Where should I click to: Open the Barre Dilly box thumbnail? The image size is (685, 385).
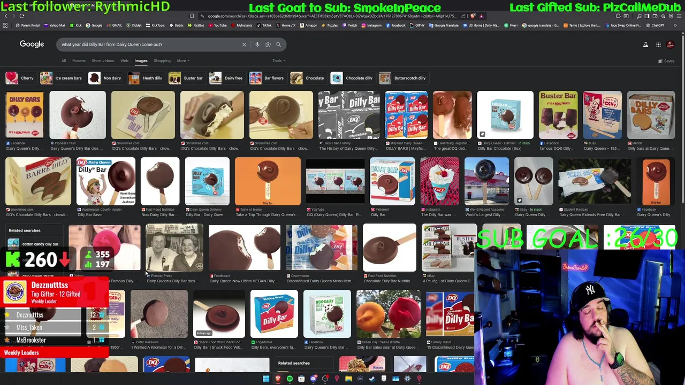click(38, 181)
